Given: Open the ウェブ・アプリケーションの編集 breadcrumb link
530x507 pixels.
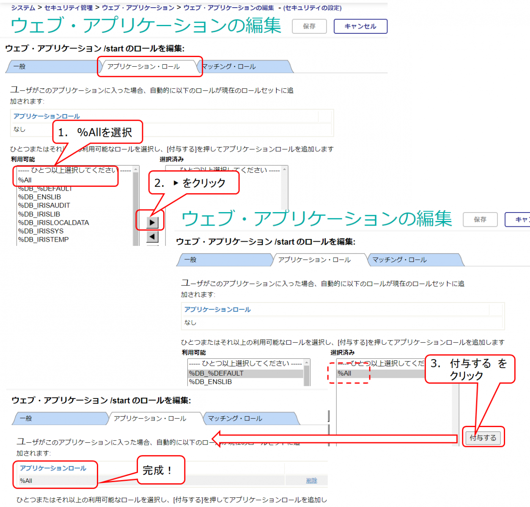Looking at the screenshot, I should tap(228, 8).
